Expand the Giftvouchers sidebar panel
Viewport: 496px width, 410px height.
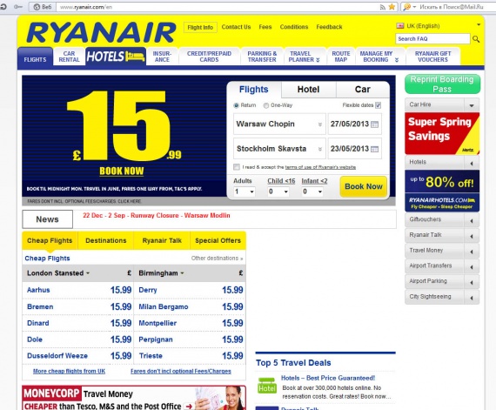472,220
